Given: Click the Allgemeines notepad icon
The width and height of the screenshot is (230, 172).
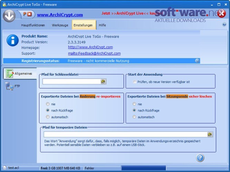Looking at the screenshot, I should pos(10,73).
